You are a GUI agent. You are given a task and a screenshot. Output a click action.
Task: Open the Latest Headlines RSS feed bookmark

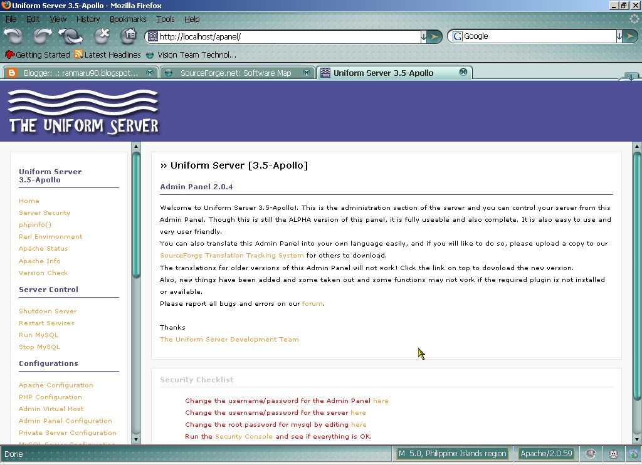coord(108,55)
